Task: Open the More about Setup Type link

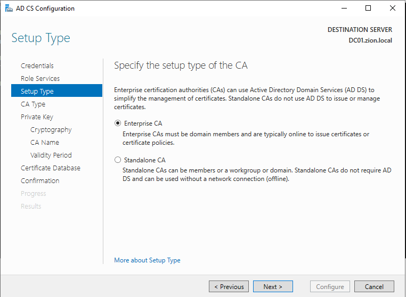Action: click(x=147, y=260)
